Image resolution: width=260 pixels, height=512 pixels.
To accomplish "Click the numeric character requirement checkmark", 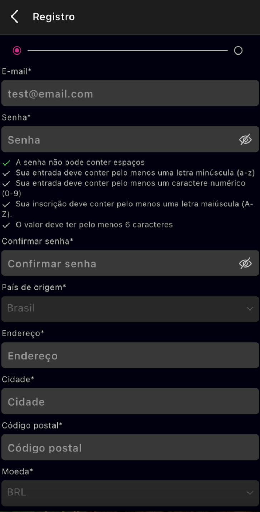I will tap(6, 183).
